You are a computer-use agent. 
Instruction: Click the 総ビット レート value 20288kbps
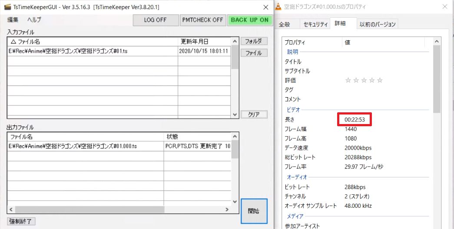tap(358, 157)
